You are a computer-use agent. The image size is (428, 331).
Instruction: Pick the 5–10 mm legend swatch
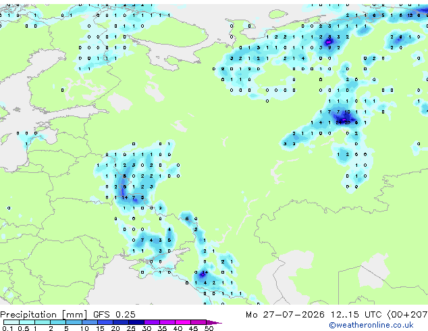74,322
